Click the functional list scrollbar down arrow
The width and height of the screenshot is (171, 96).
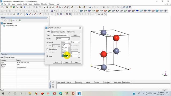(x=69, y=56)
